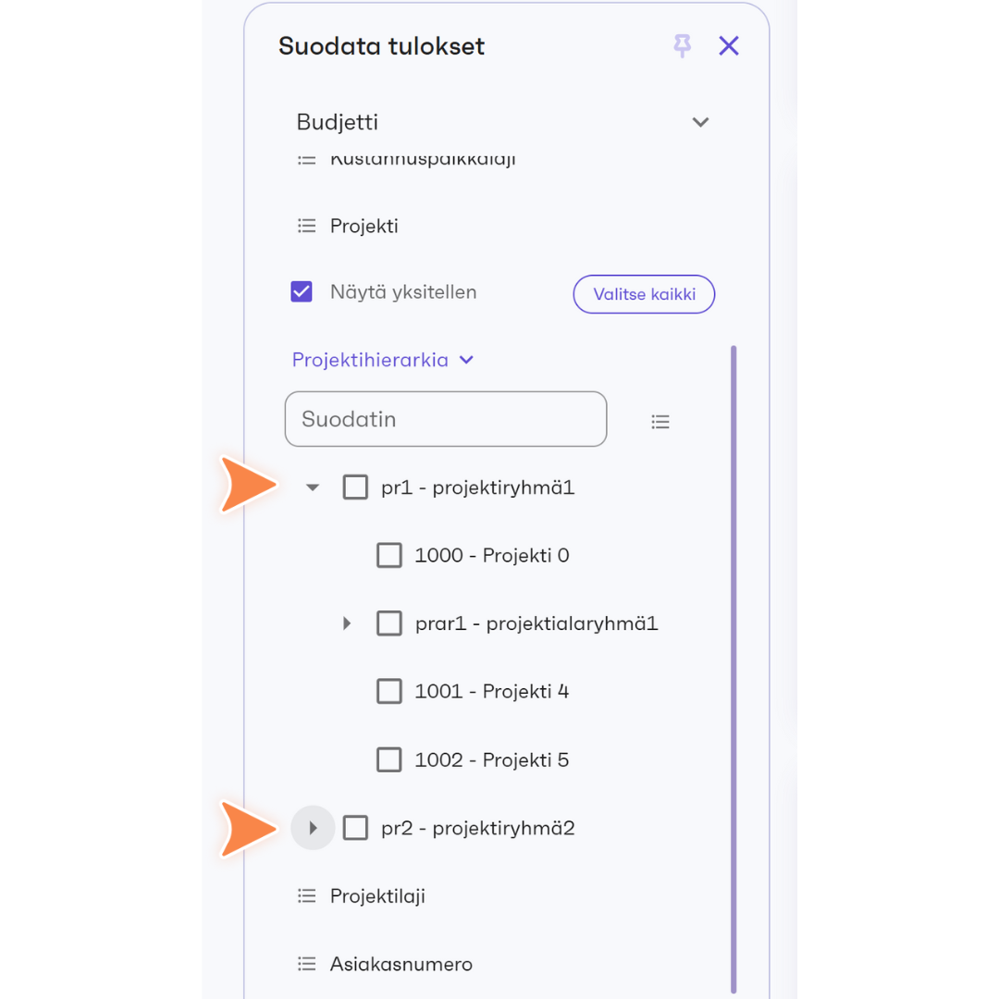Click the list icon beside Projektilaji
This screenshot has height=999, width=999.
point(306,896)
